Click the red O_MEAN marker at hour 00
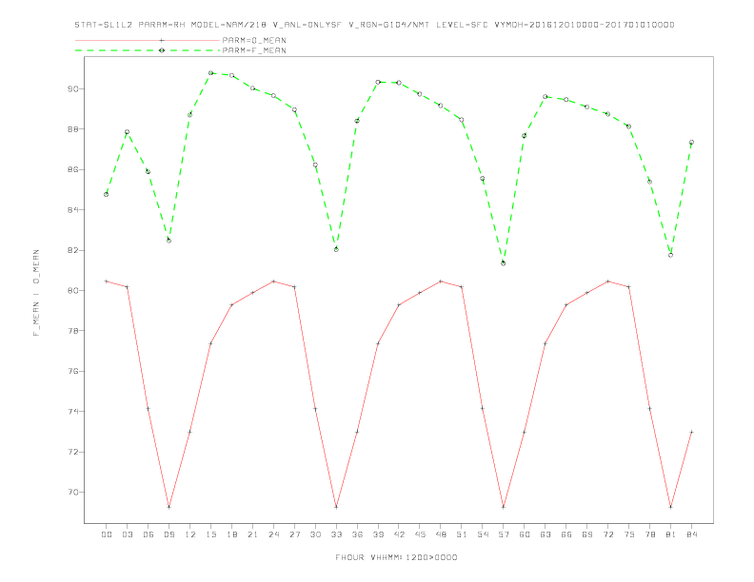Screen dimensions: 754x582 coord(107,281)
